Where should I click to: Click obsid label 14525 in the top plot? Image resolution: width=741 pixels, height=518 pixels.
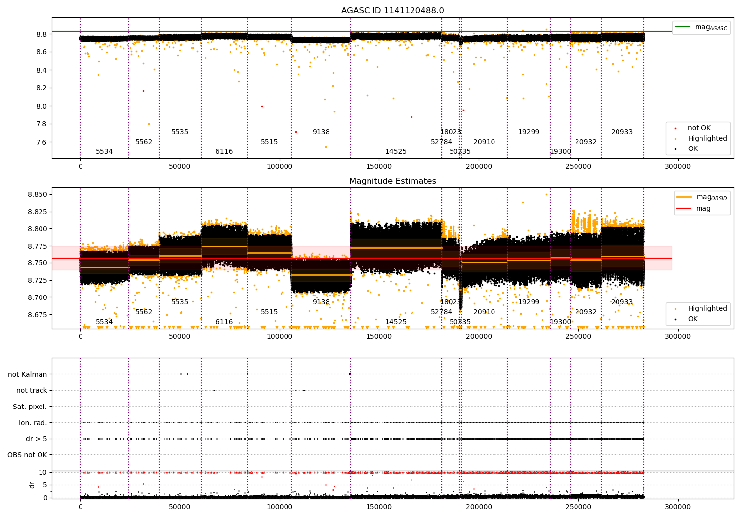pyautogui.click(x=396, y=152)
